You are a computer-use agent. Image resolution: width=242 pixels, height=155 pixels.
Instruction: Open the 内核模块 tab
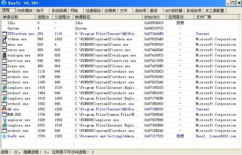coord(25,11)
